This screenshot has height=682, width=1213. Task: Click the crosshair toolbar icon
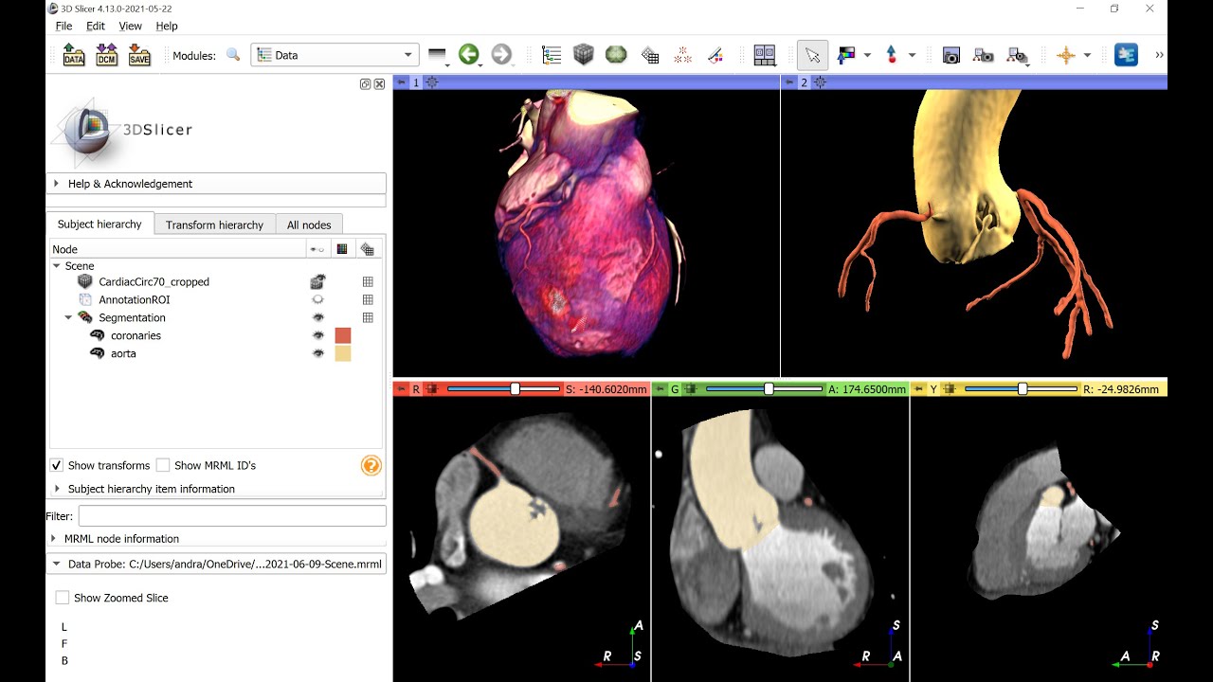coord(1066,55)
